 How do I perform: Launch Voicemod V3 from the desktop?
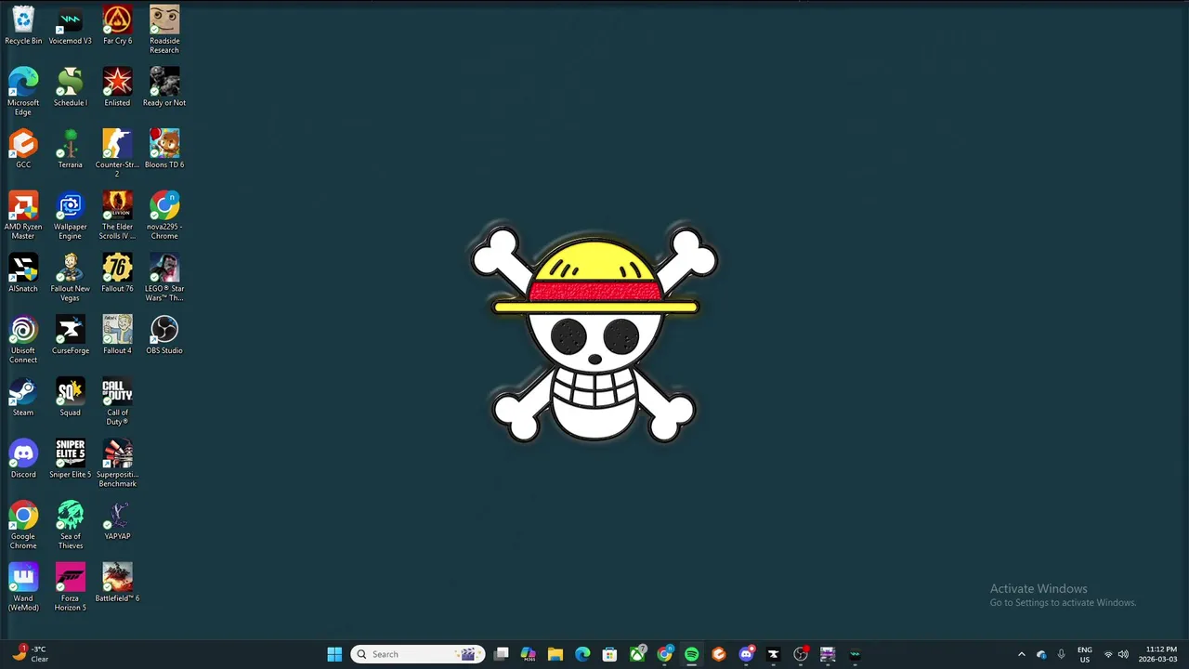(x=70, y=26)
